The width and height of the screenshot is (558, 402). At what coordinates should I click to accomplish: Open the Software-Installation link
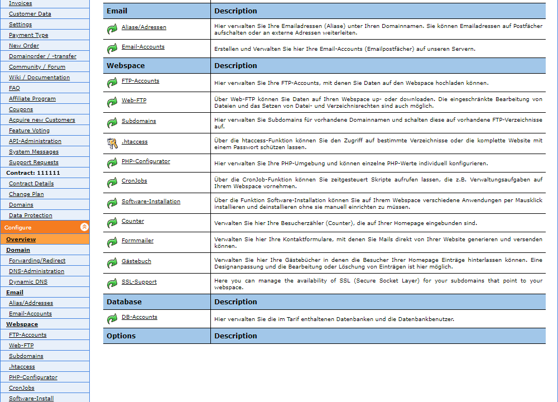pos(151,202)
